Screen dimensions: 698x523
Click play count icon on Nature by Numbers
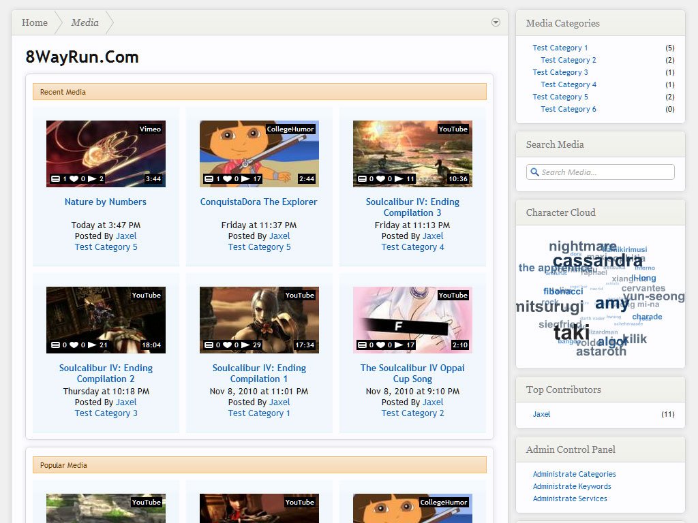pos(92,179)
